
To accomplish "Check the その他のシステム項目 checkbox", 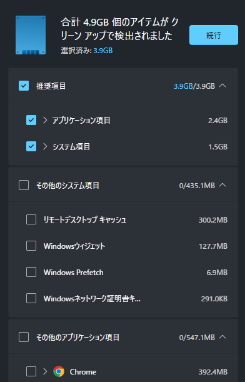I will click(x=24, y=185).
